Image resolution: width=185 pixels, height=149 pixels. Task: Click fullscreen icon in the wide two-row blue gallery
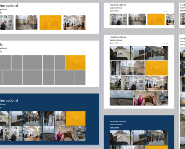click(x=76, y=119)
